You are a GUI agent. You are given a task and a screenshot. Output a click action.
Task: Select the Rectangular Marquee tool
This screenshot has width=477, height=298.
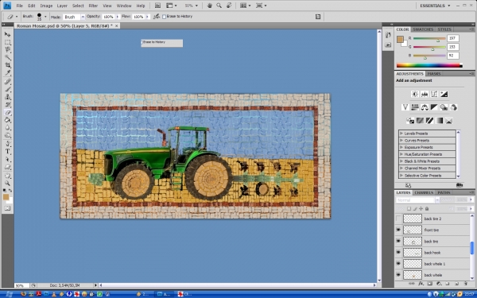pos(7,42)
